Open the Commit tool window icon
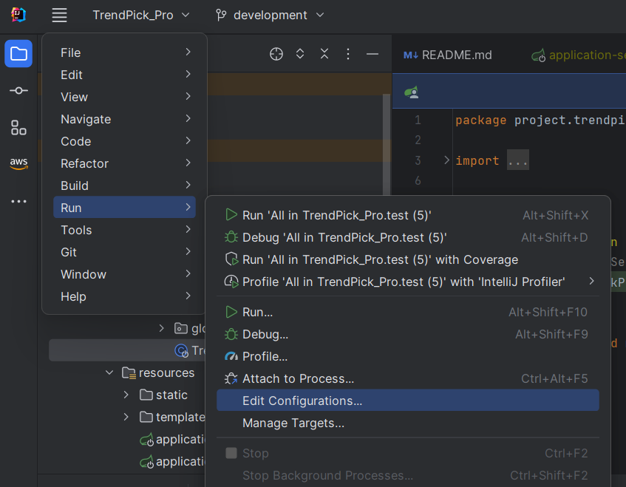 (18, 91)
